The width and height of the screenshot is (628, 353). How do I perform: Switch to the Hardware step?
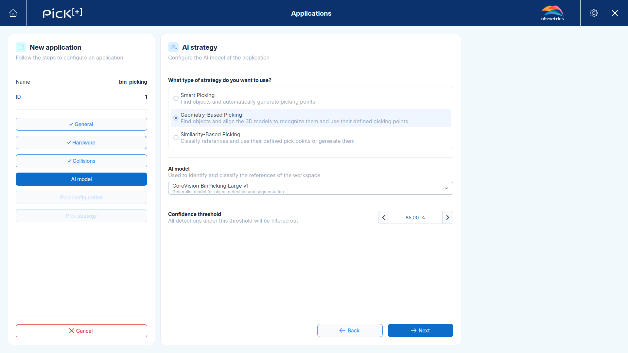tap(81, 143)
